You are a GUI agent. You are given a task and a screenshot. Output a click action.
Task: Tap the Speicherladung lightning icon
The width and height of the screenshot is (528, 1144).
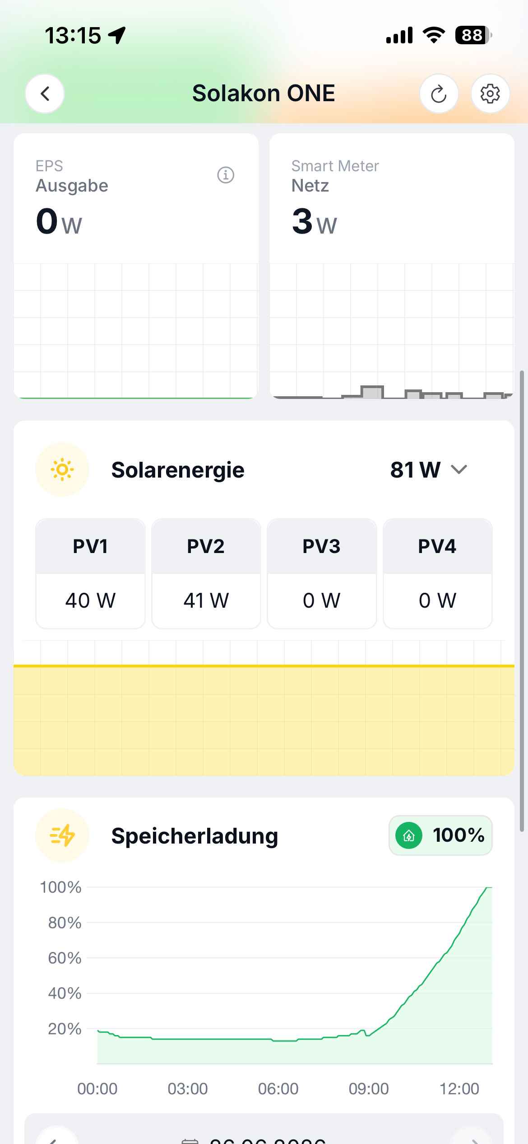[x=62, y=835]
